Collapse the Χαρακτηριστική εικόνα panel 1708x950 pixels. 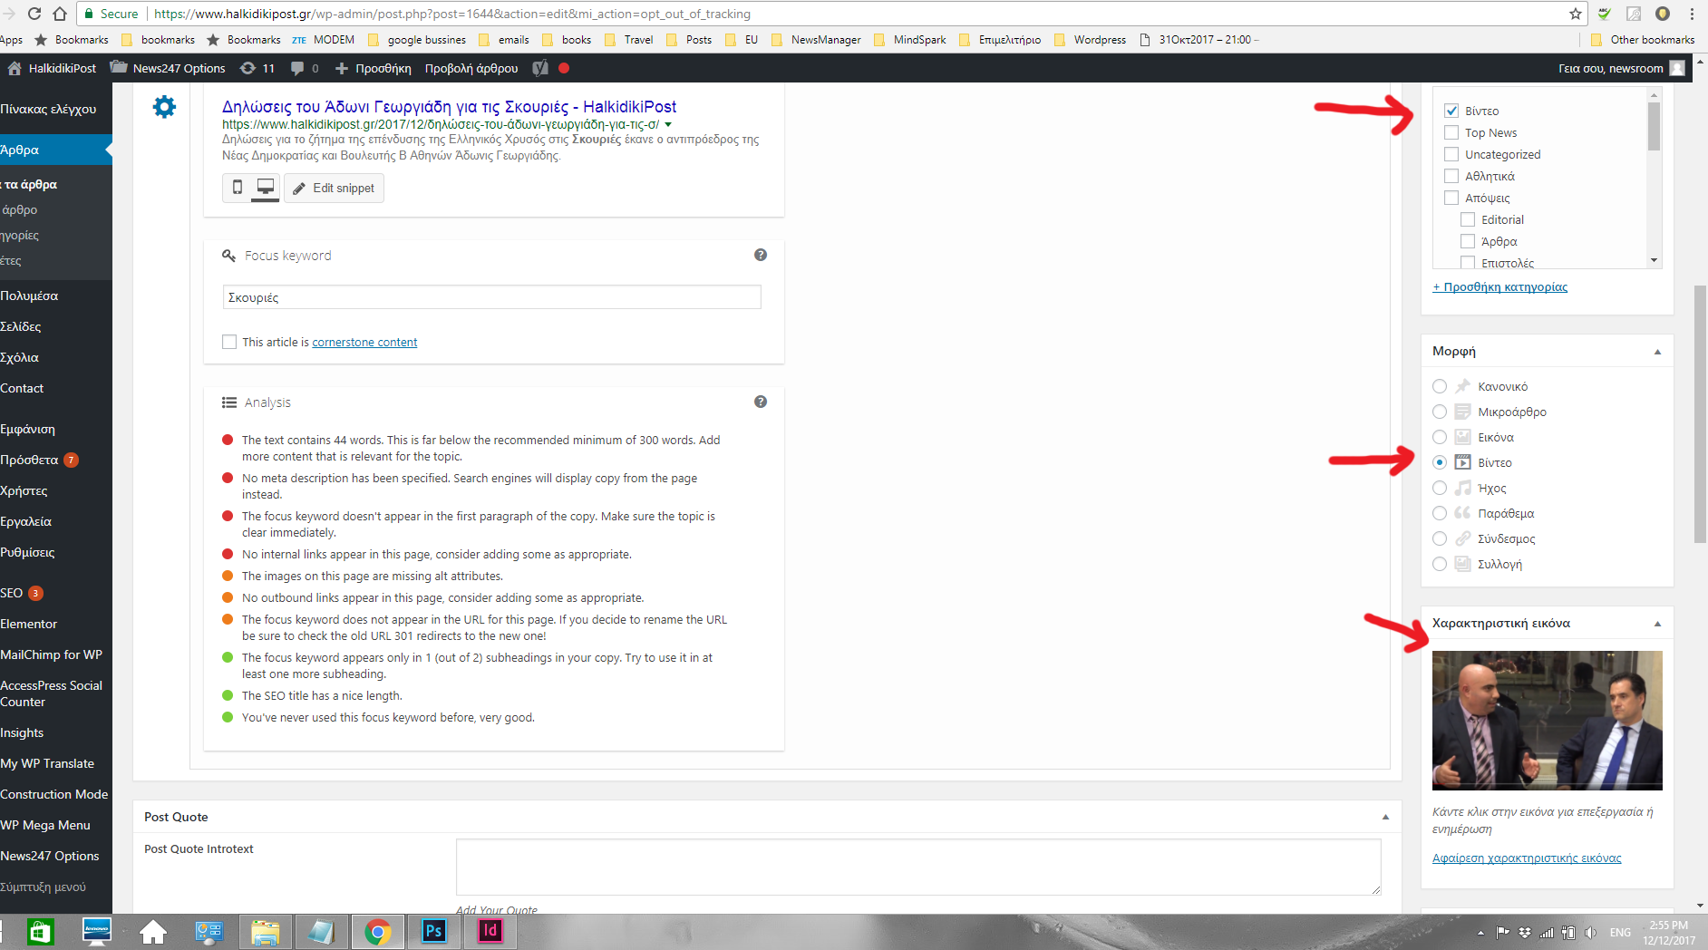1657,624
